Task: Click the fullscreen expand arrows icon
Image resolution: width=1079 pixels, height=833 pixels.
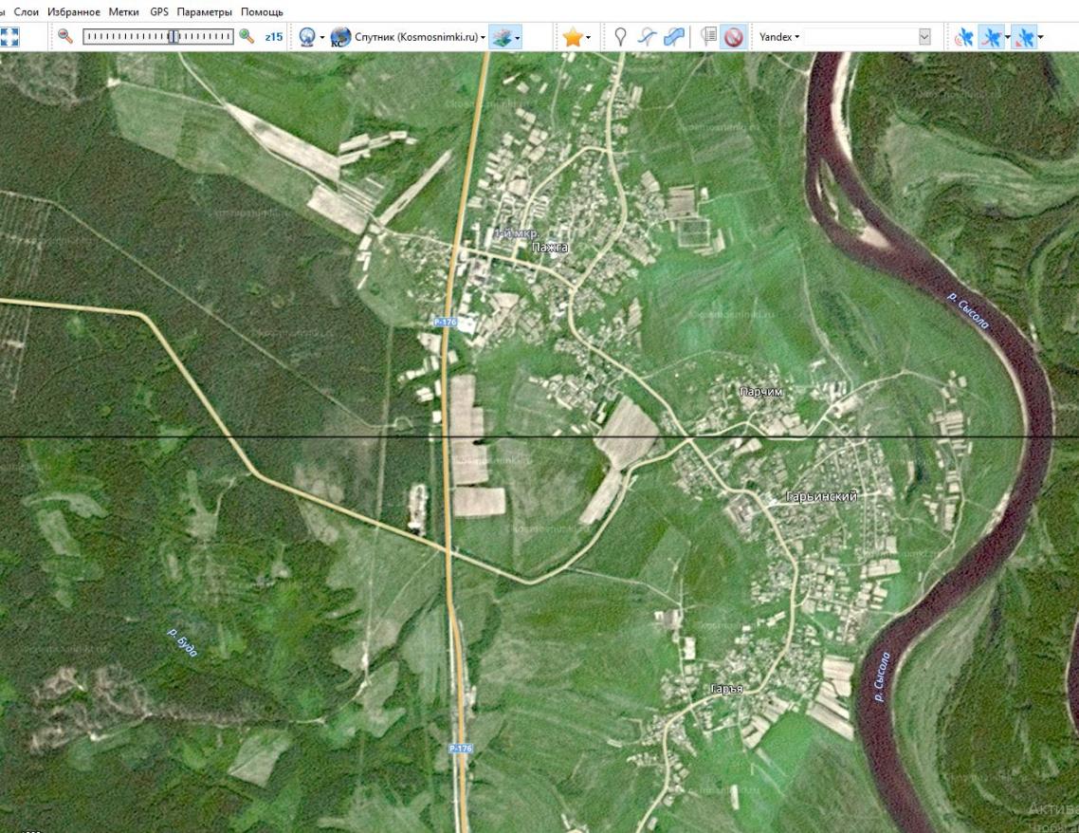Action: click(9, 37)
